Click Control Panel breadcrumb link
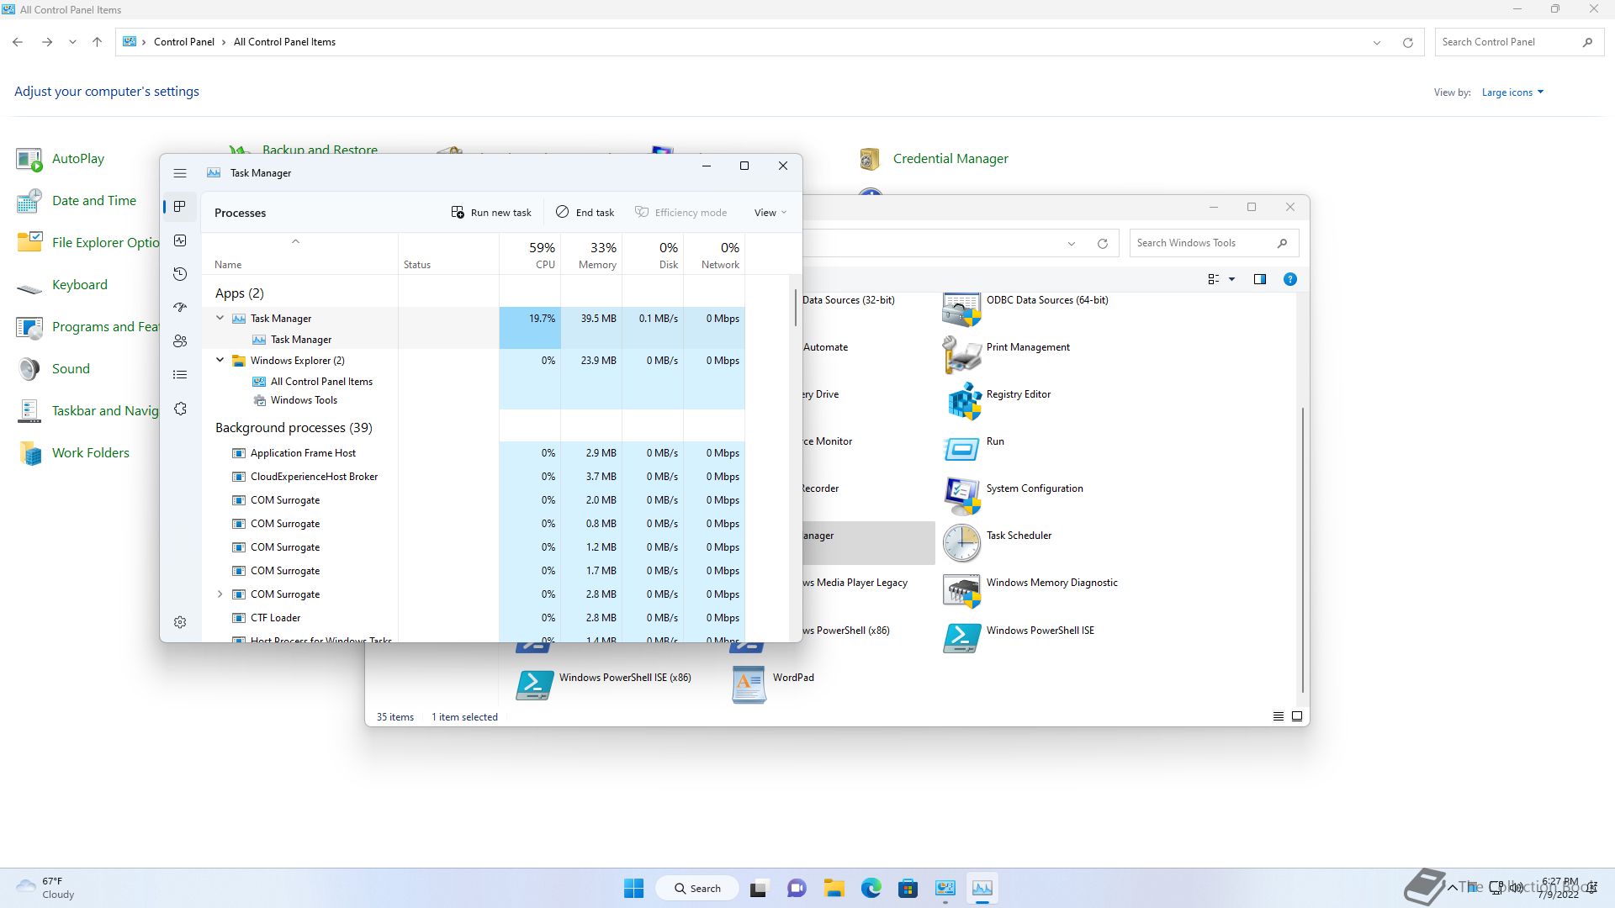Screen dimensions: 1615x908 183,42
